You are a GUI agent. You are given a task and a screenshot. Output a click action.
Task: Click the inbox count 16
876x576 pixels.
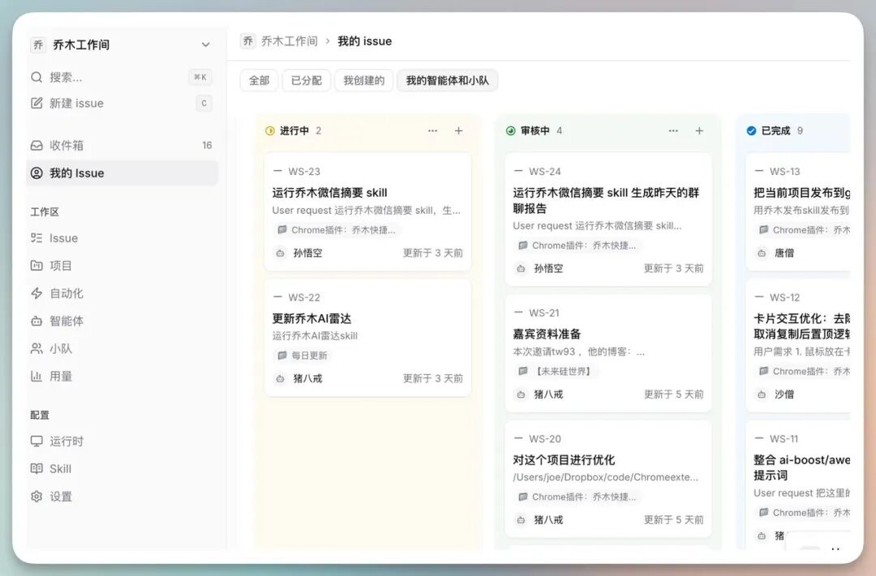pyautogui.click(x=208, y=145)
